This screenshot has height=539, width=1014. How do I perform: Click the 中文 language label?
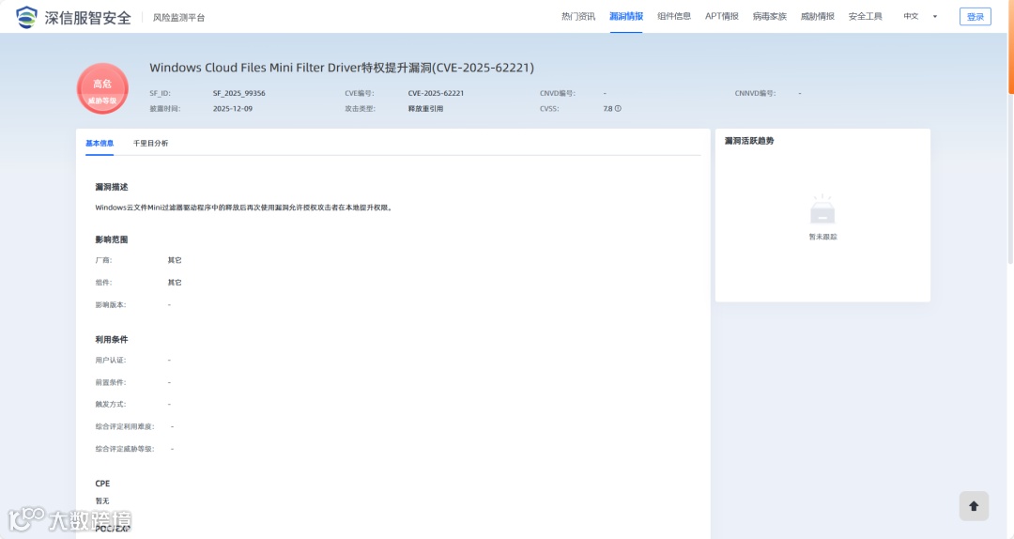click(x=911, y=16)
